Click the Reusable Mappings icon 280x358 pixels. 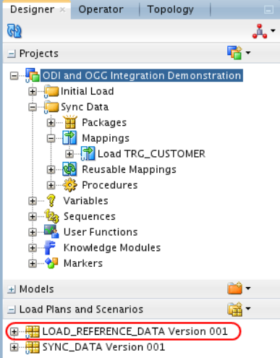tap(69, 169)
